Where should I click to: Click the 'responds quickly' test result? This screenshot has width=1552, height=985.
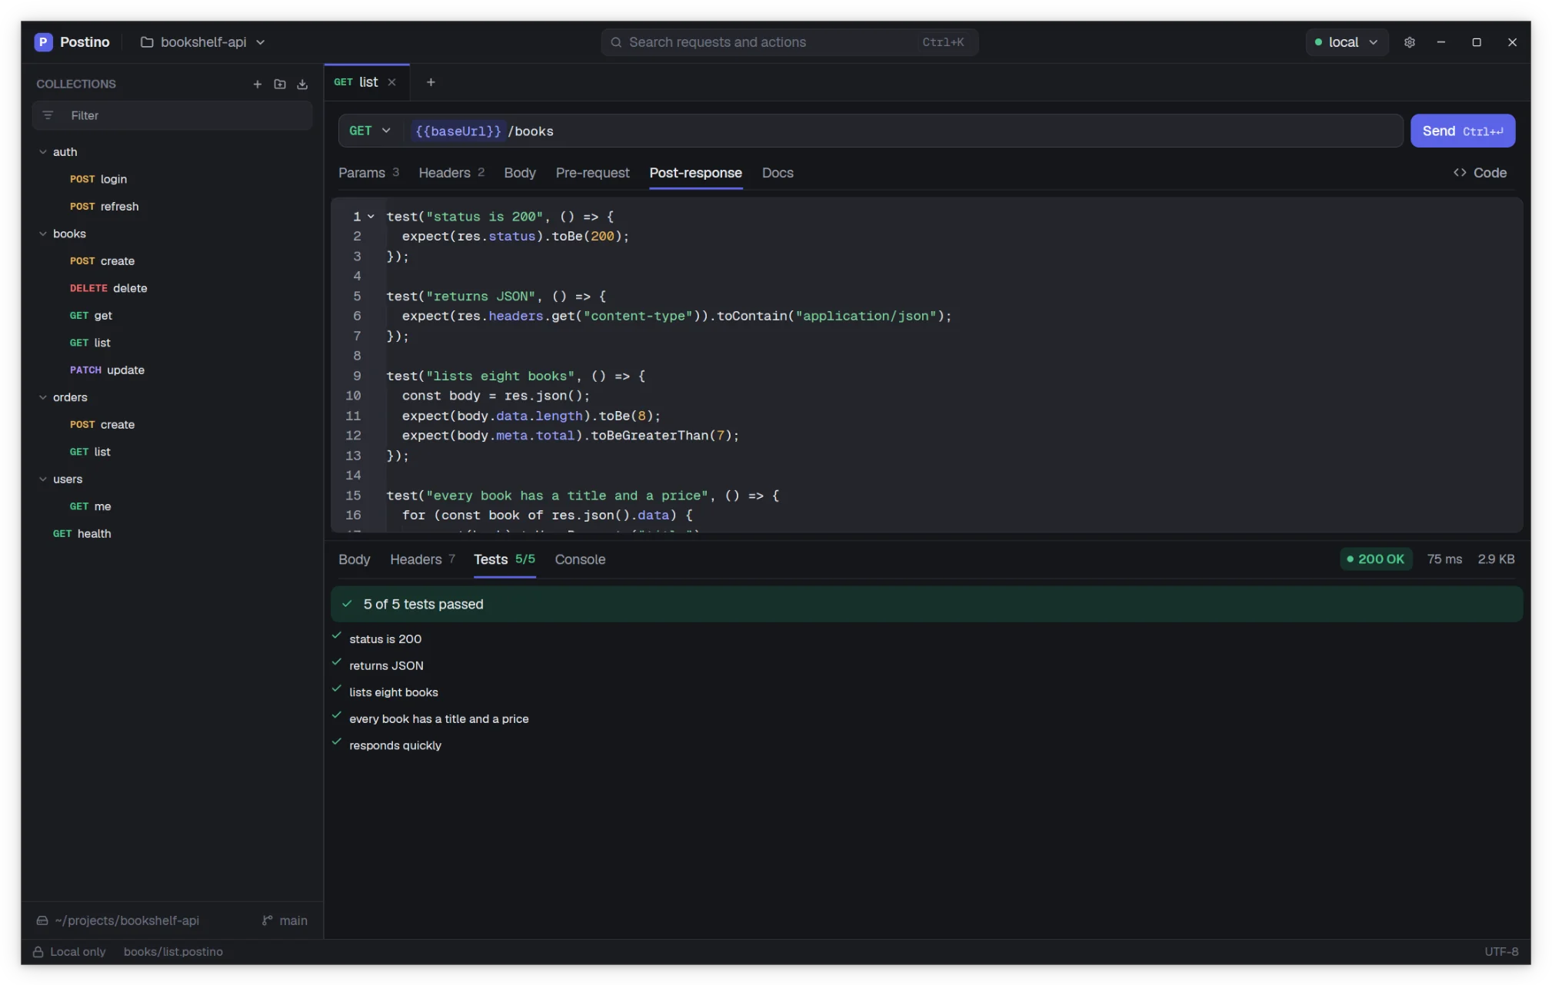click(x=395, y=745)
